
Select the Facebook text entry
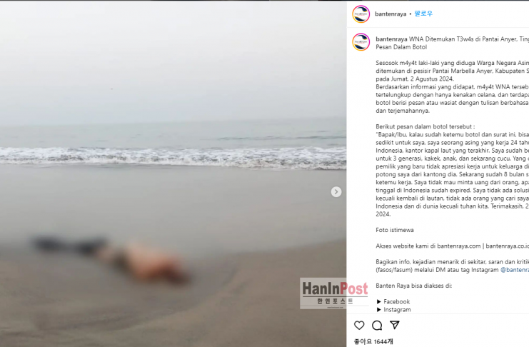coord(396,301)
